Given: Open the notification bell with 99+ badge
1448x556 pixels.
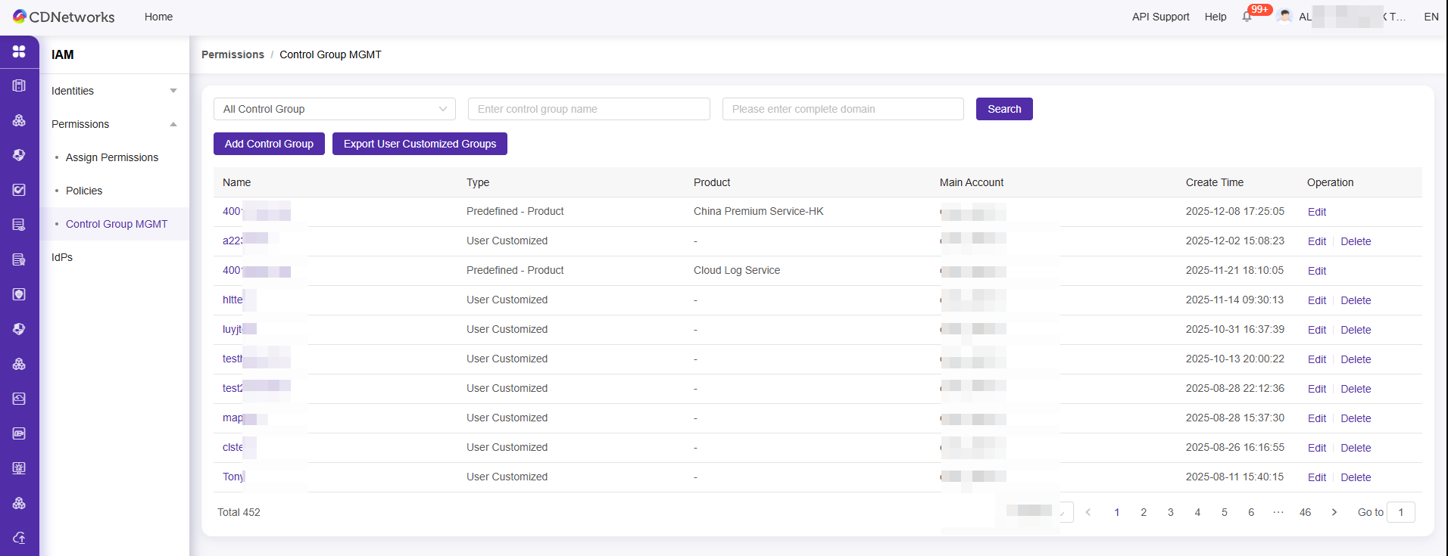Looking at the screenshot, I should tap(1247, 17).
